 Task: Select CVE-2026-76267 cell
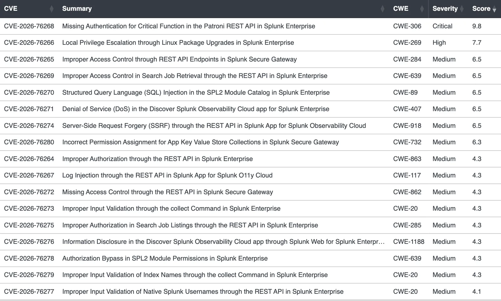pyautogui.click(x=29, y=175)
